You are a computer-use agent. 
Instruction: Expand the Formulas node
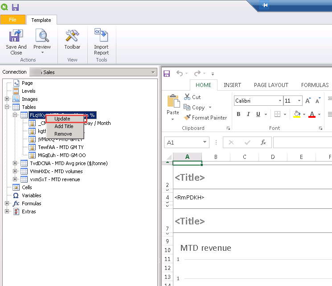(x=7, y=203)
